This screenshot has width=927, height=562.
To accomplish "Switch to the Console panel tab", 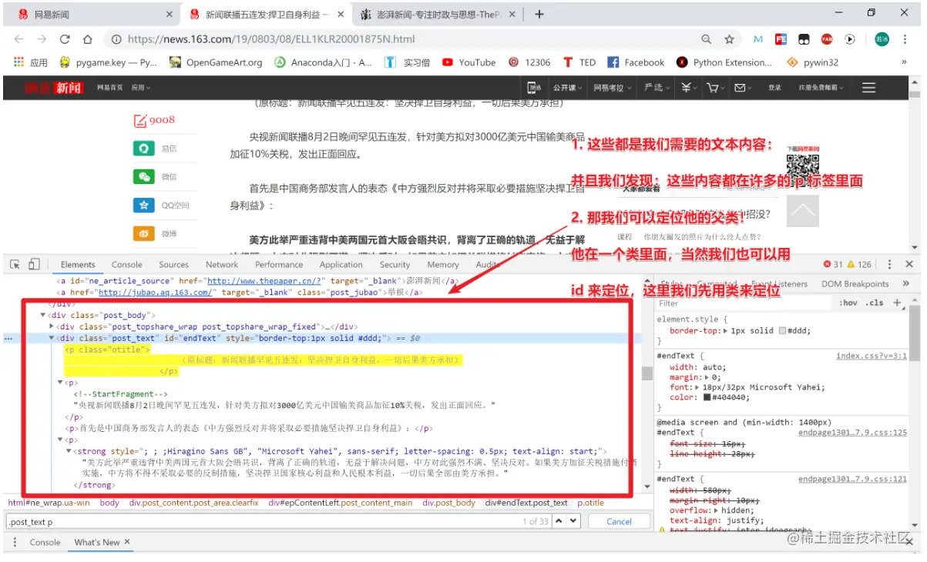I will click(x=126, y=264).
